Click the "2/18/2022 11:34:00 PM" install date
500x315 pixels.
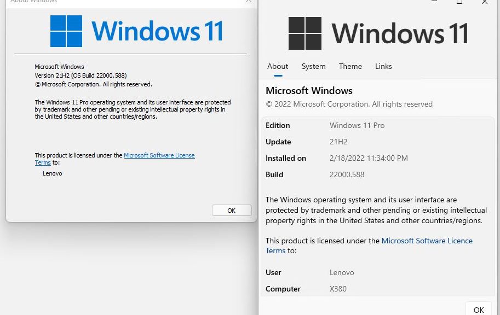369,158
